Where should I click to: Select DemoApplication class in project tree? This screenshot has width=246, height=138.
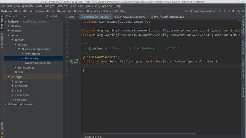[38, 63]
